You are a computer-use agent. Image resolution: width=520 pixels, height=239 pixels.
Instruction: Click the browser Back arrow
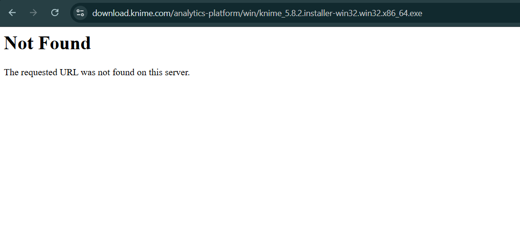(x=12, y=13)
